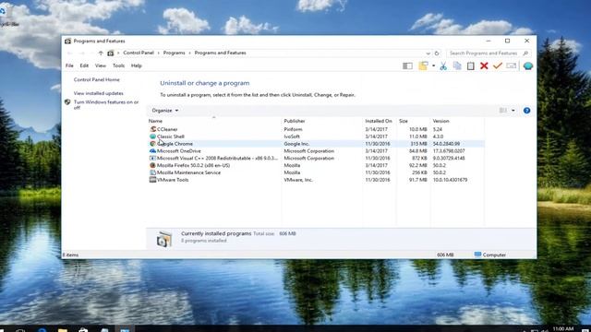The height and width of the screenshot is (332, 591).
Task: Select the Microsoft Visual C++ 2008 icon
Action: tap(152, 158)
